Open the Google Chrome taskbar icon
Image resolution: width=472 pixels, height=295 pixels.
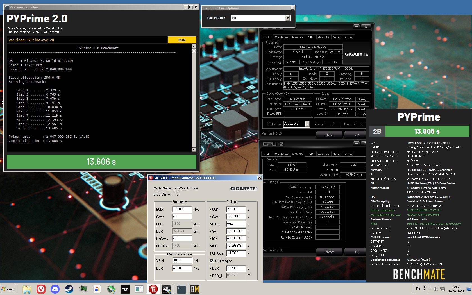[97, 289]
